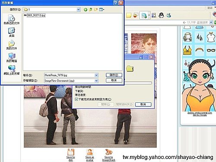Expand the ImageView Document file type dropdown
Screen dimensions: 216x162
click(96, 81)
